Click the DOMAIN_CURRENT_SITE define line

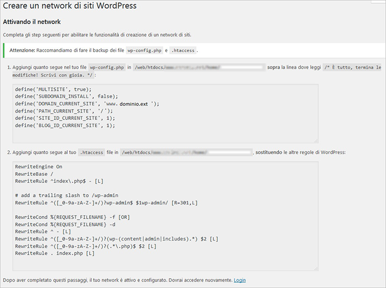point(87,104)
